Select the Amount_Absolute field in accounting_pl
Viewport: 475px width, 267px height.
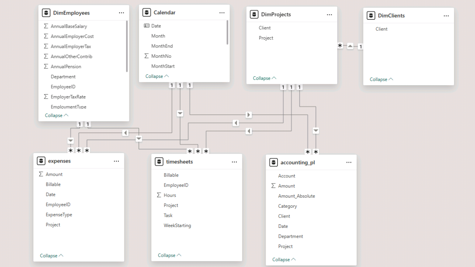(x=296, y=196)
